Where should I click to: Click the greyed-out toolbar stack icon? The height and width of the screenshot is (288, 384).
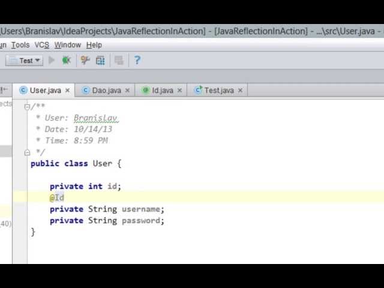[119, 61]
